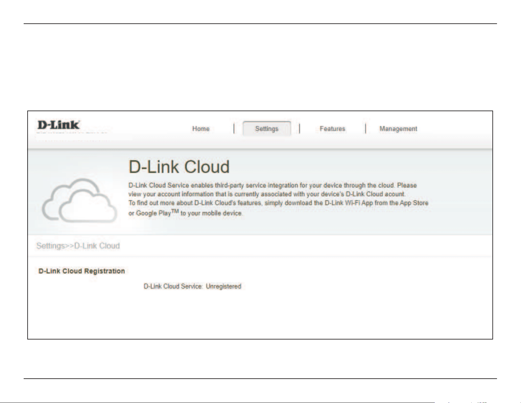
Task: Select the D-Link Cloud page heading
Action: [179, 167]
